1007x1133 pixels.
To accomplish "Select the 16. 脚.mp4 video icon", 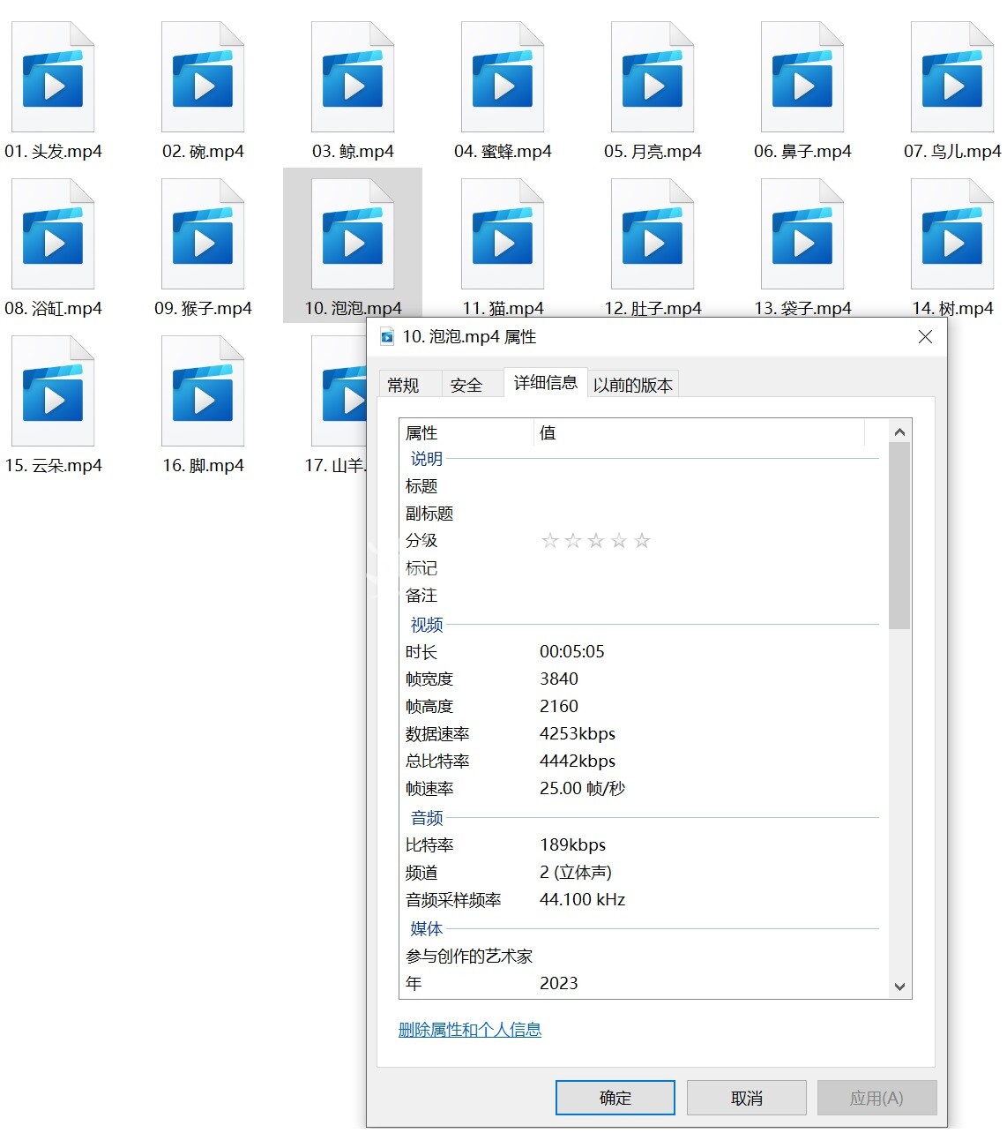I will (x=203, y=394).
